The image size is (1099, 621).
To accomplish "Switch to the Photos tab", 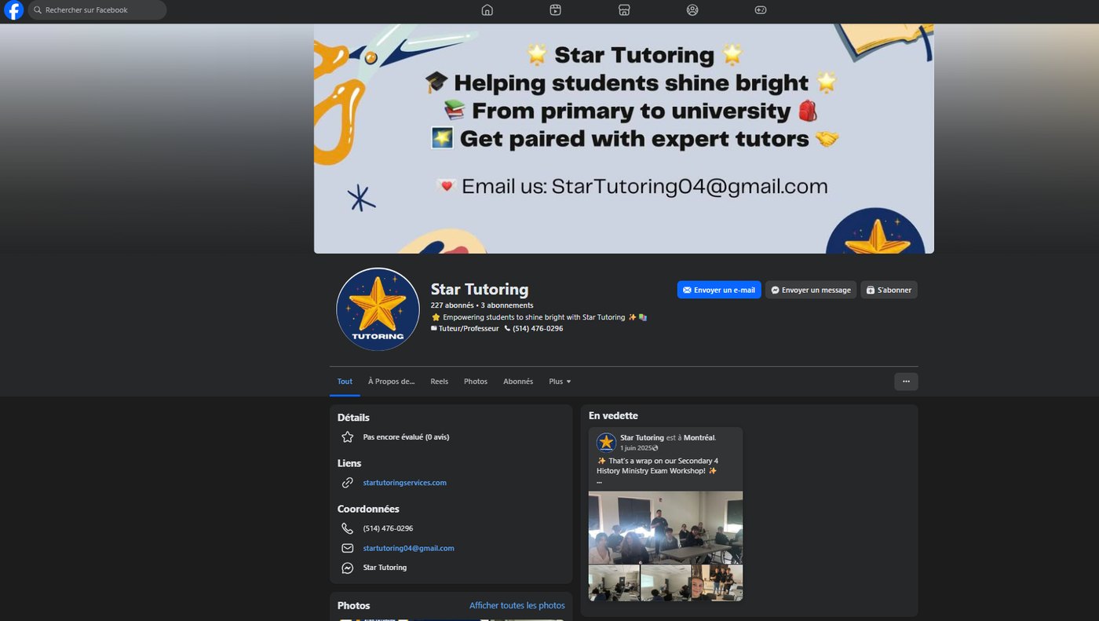I will (x=476, y=382).
